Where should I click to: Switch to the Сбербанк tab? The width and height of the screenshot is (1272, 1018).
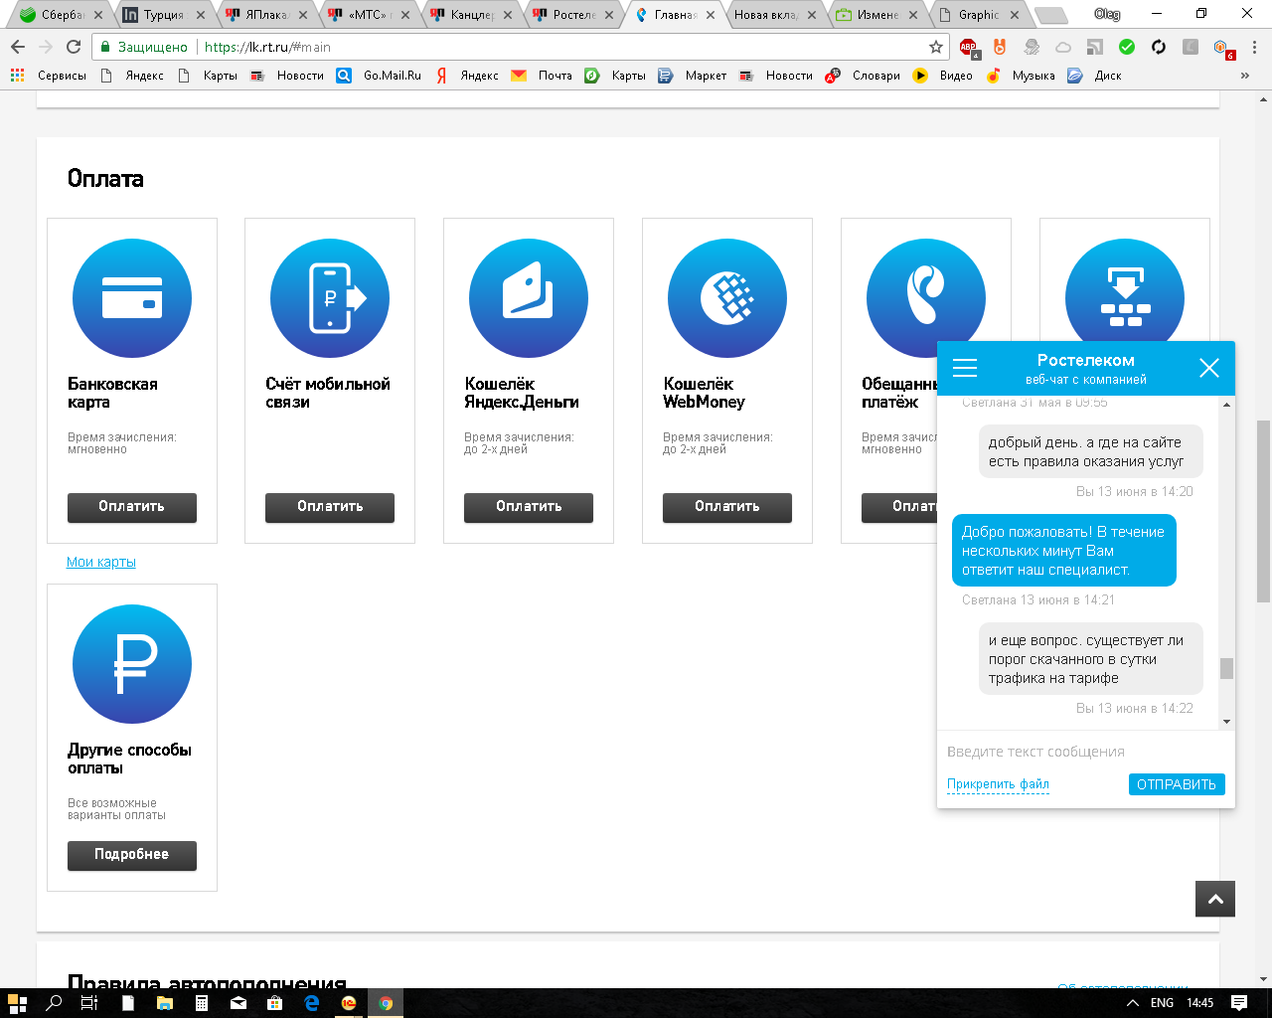[60, 15]
